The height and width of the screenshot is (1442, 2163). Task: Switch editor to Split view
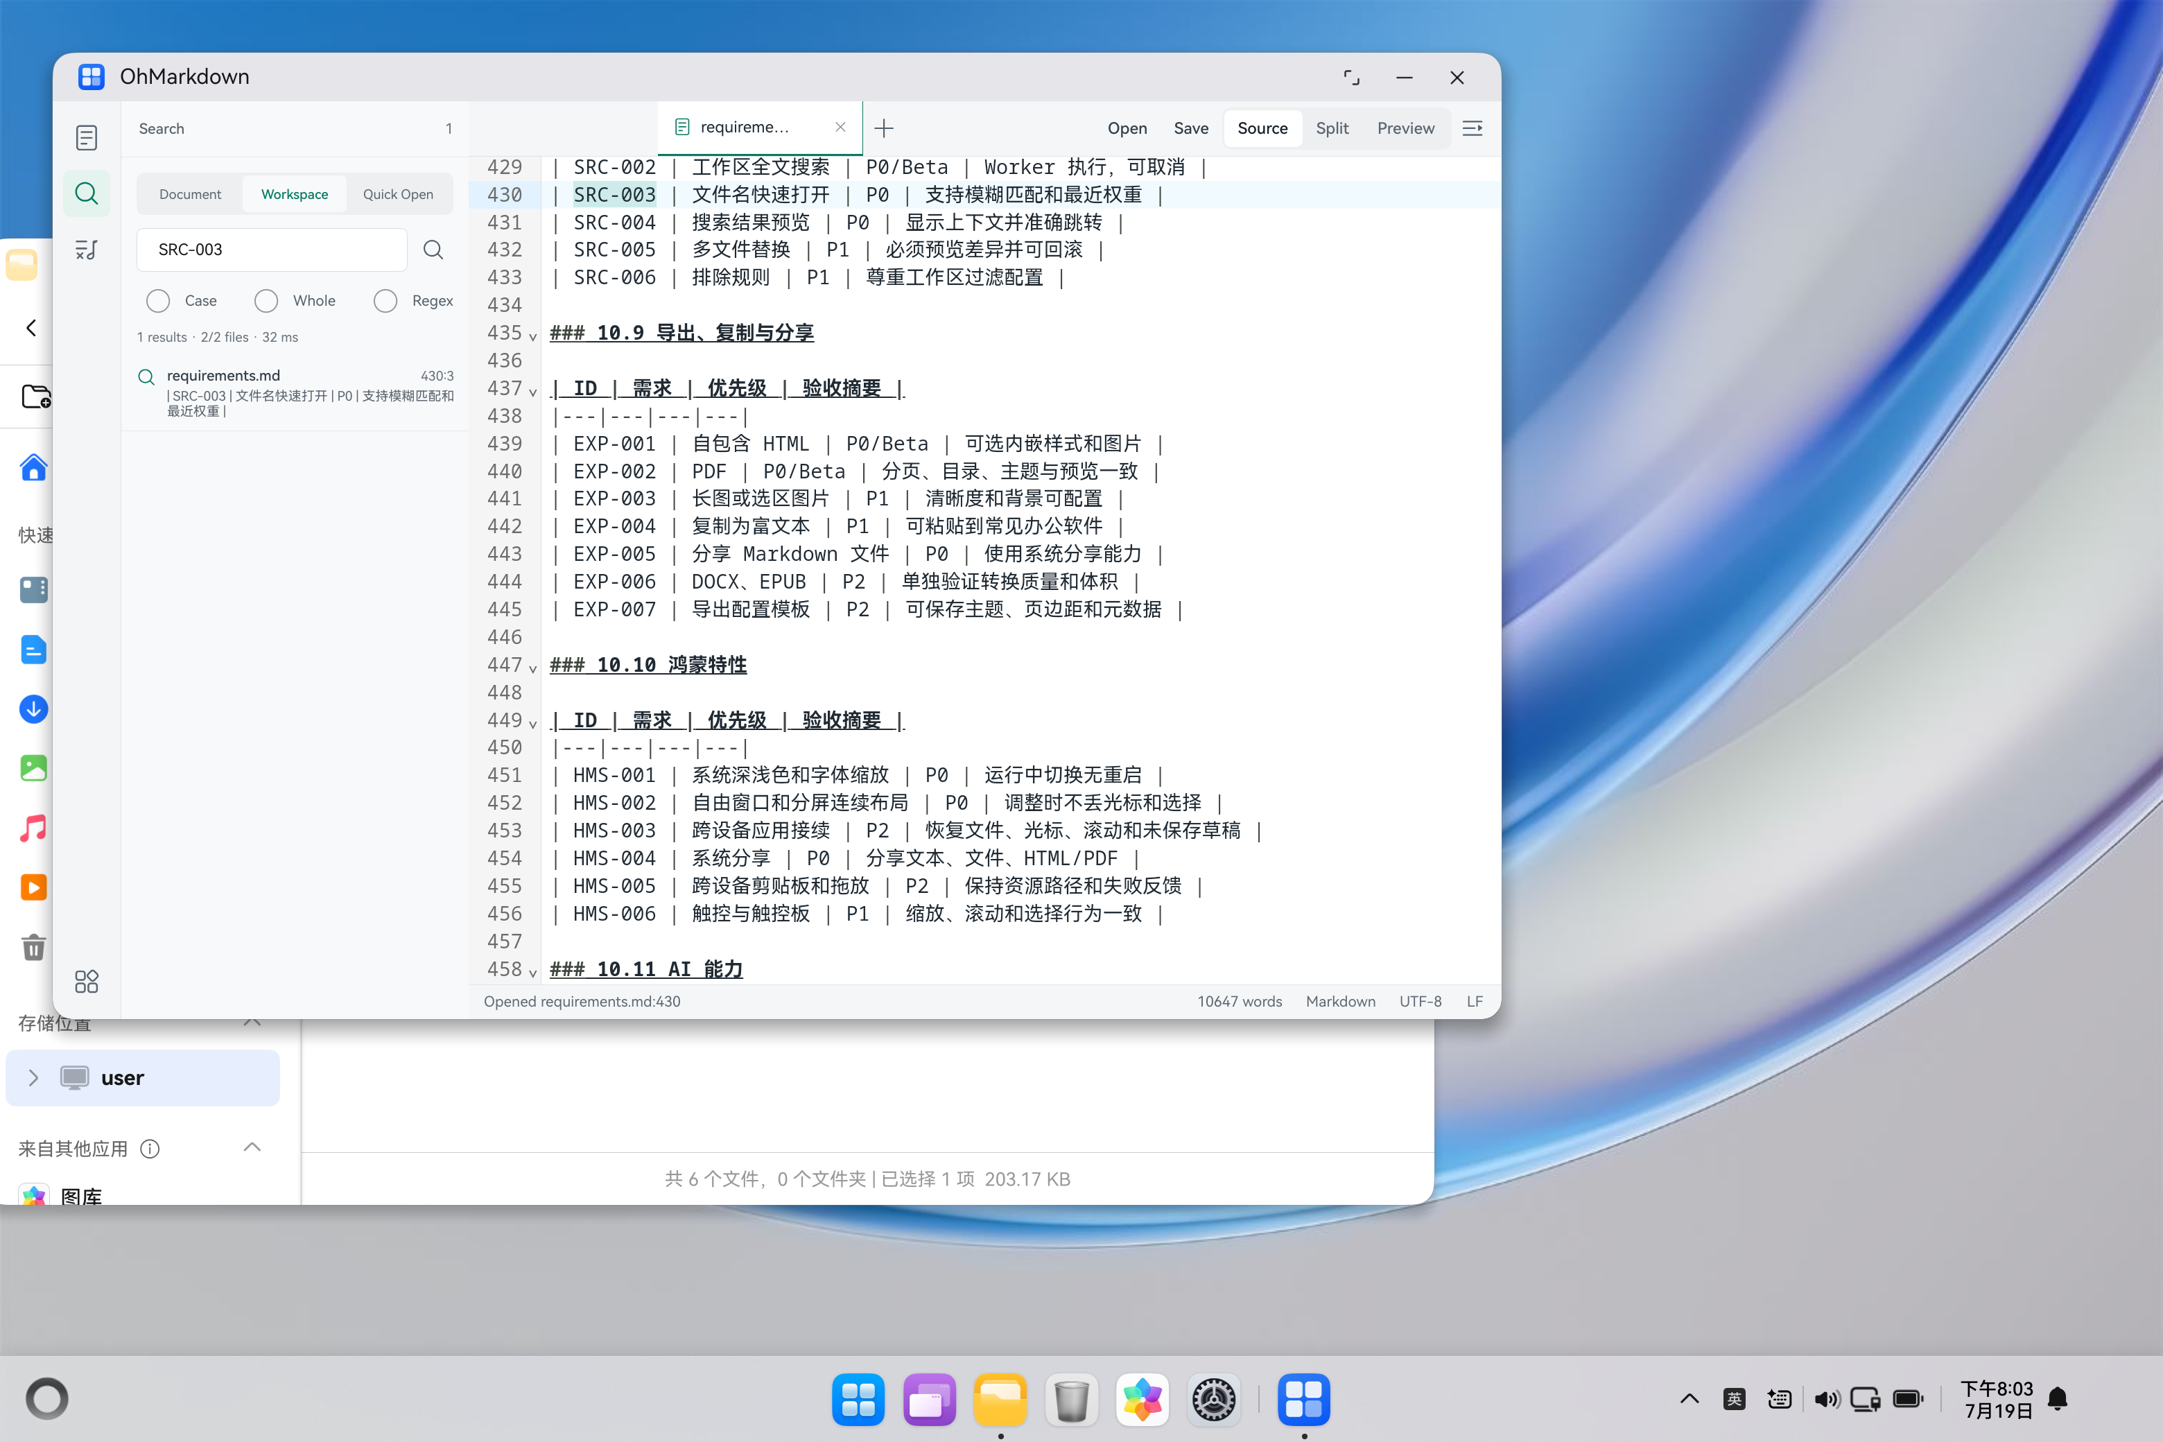tap(1332, 128)
